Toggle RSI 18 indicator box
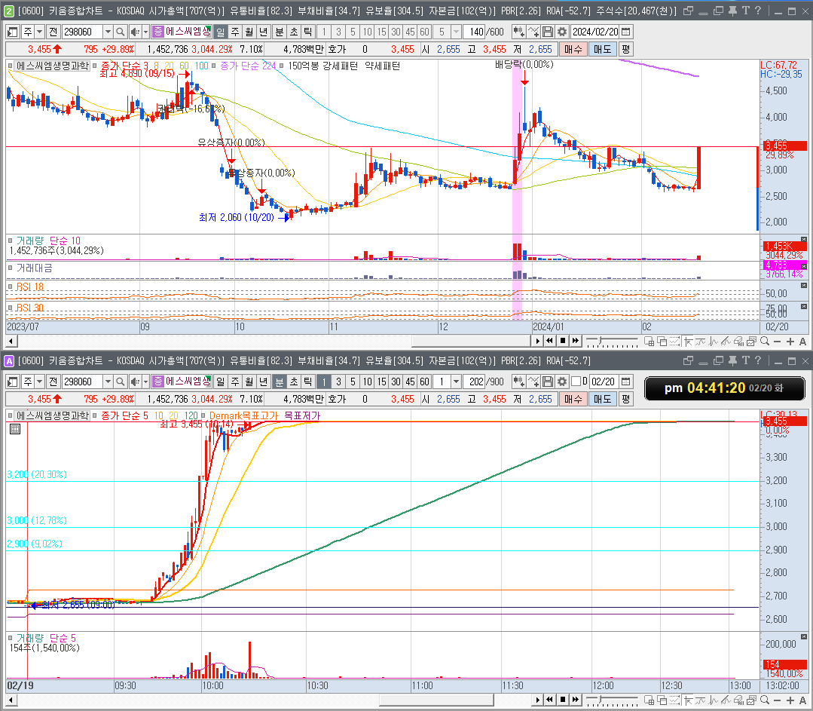Screen dimensions: 813x711 point(10,287)
